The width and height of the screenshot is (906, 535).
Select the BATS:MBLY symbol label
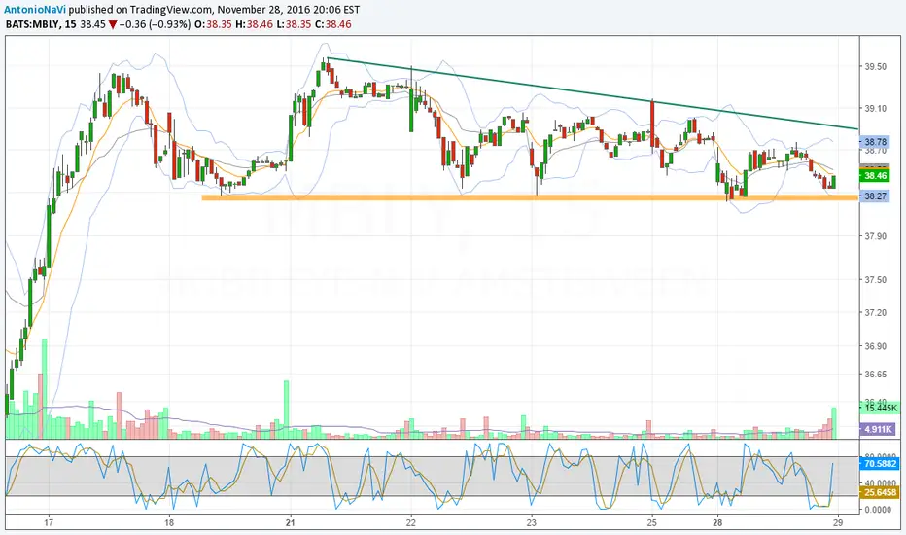32,24
